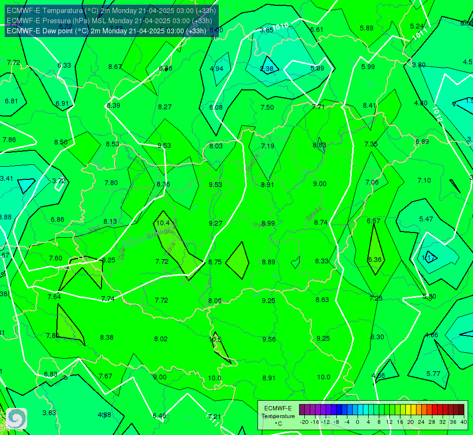Click the value 6.61 at top

click(317, 29)
